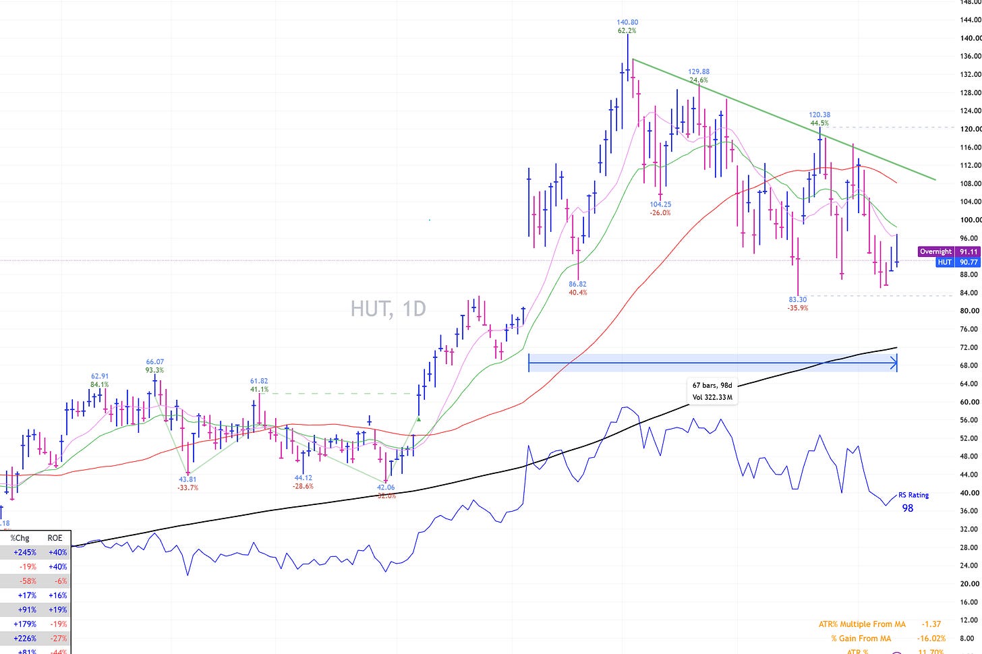Click the -35.9% decline label
This screenshot has height=654, width=982.
[x=797, y=308]
